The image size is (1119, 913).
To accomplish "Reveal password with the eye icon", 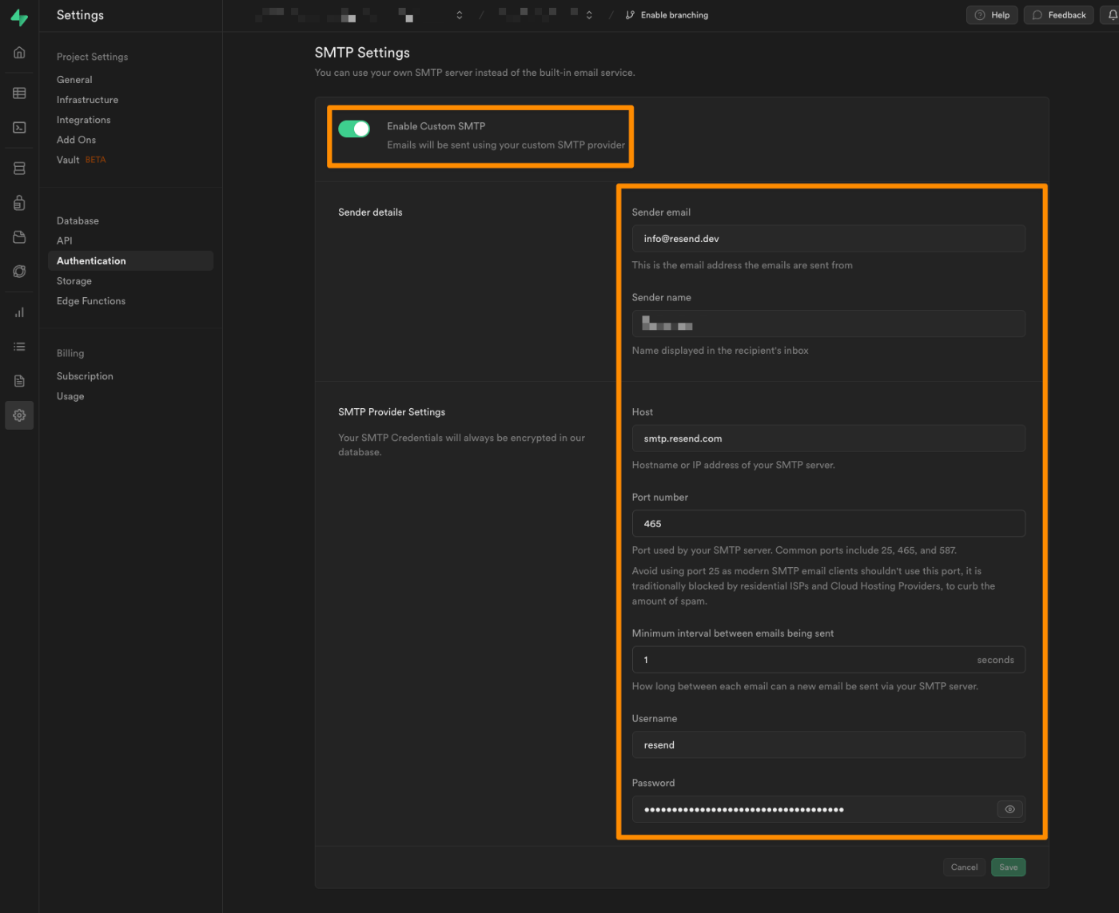I will coord(1010,809).
